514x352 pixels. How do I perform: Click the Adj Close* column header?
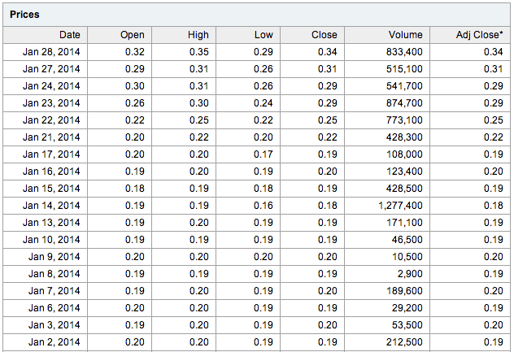470,35
